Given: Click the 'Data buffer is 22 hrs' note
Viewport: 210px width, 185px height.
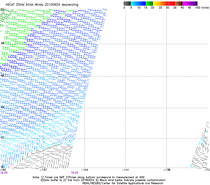Looking at the screenshot, I should click(x=103, y=180).
